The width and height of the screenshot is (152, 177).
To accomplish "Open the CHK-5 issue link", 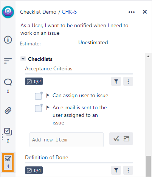I will [69, 12].
